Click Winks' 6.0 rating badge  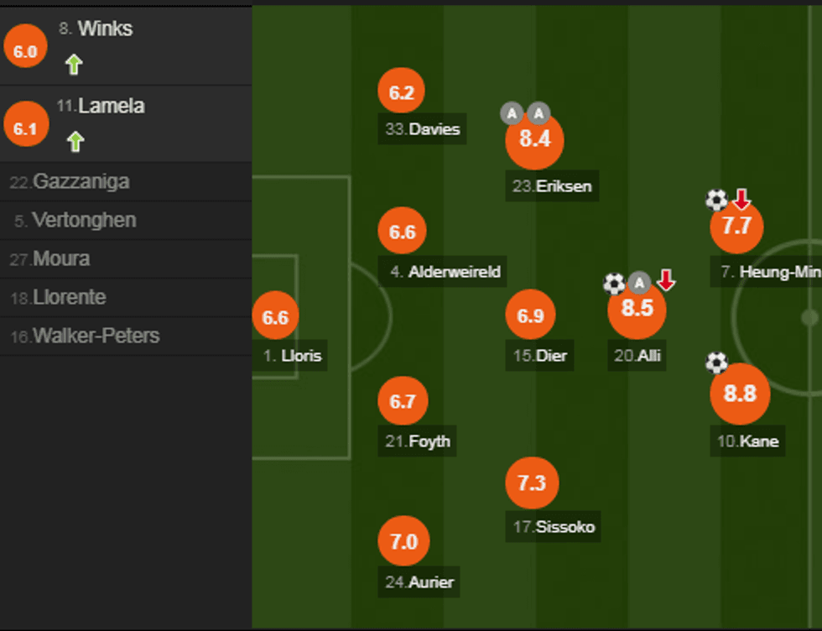point(25,51)
